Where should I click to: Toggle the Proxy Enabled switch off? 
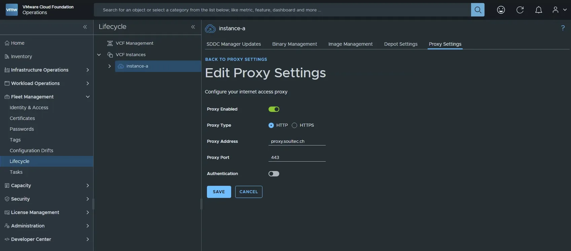[x=274, y=109]
